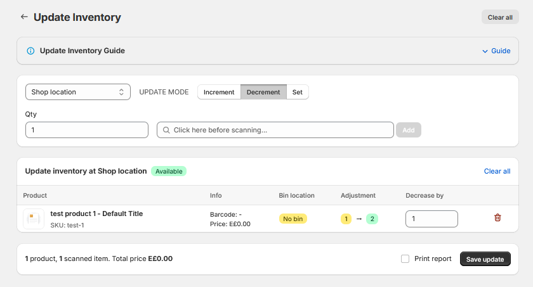Screen dimensions: 533x287
Task: Open the Shop location dropdown
Action: click(78, 92)
